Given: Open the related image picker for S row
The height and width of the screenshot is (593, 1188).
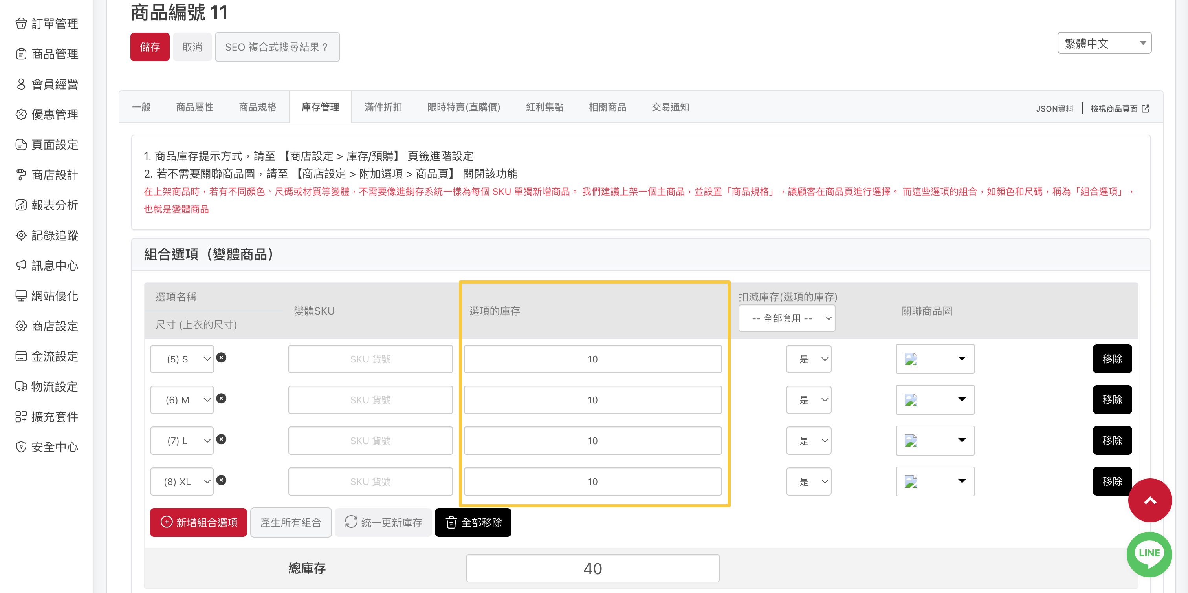Looking at the screenshot, I should click(935, 359).
